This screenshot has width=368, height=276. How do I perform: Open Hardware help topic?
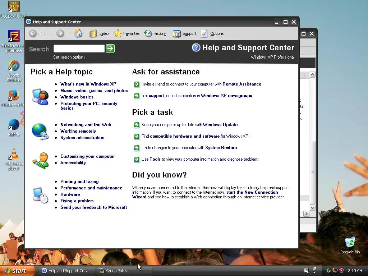click(70, 194)
